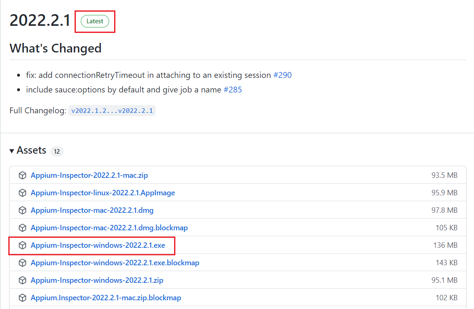Image resolution: width=474 pixels, height=309 pixels.
Task: Click the 97.8 MB file size
Action: 444,210
